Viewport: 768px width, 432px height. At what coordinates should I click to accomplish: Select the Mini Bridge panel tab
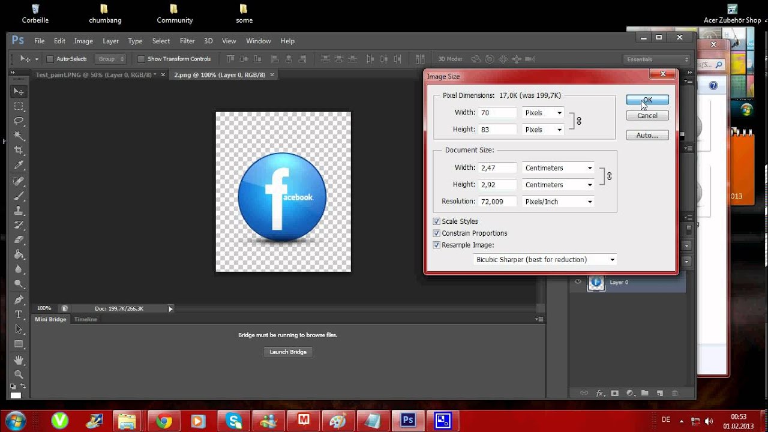click(50, 319)
